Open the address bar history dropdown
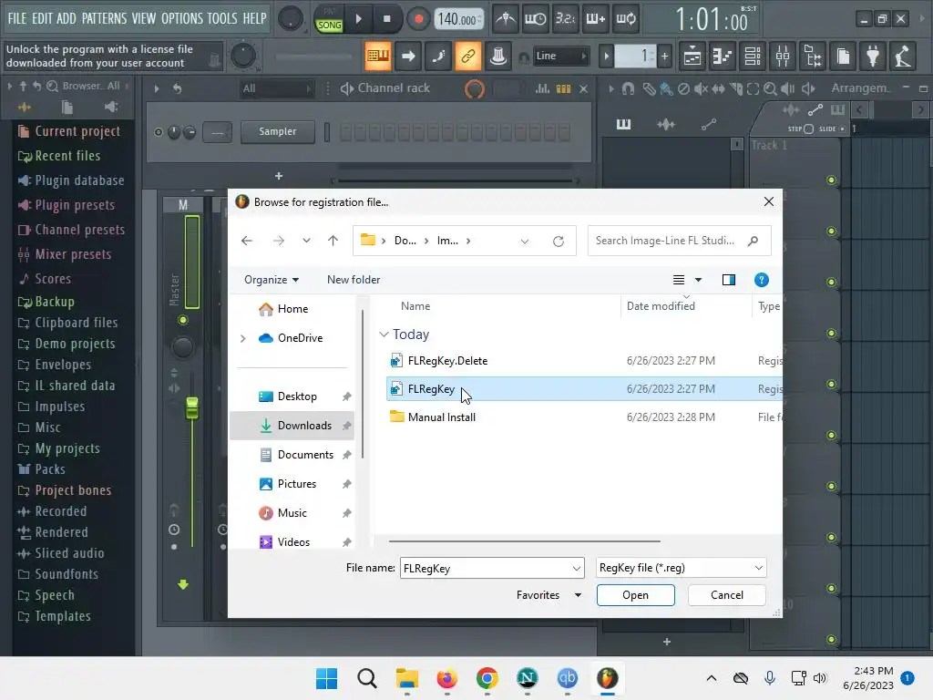 tap(524, 241)
